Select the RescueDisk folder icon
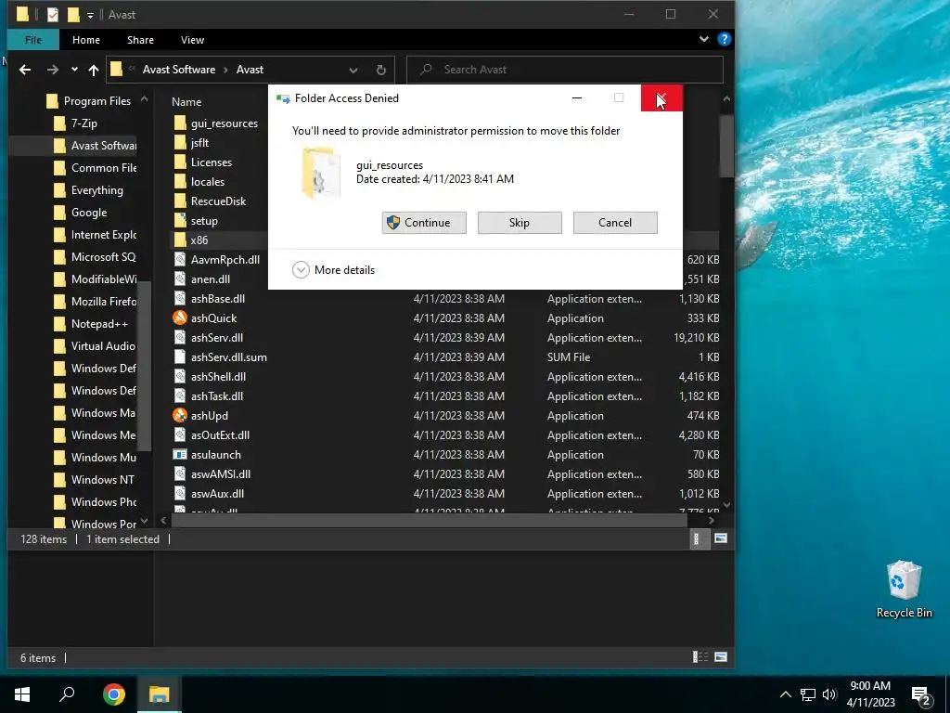Image resolution: width=950 pixels, height=713 pixels. coord(180,201)
